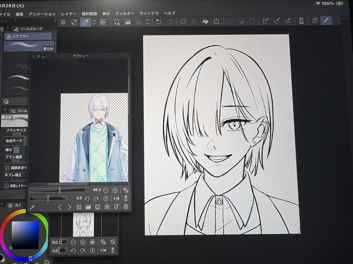353x264 pixels.
Task: Click the scale/transform icon in command bar
Action: 217,21
